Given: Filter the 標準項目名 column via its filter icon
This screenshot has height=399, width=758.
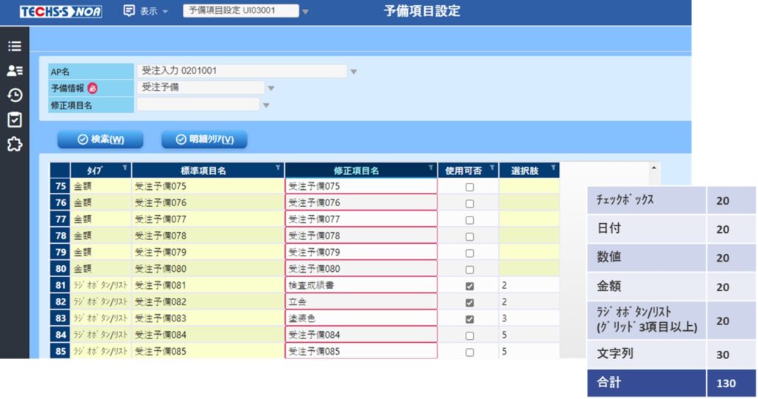Looking at the screenshot, I should tap(278, 168).
